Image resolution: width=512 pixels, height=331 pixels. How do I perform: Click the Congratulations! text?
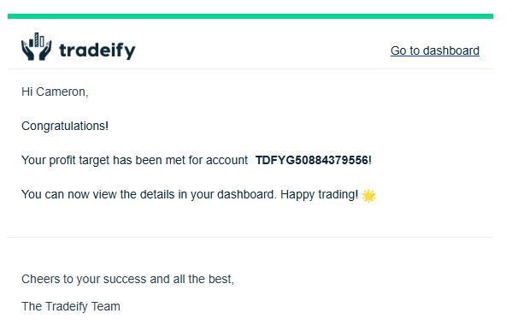65,126
